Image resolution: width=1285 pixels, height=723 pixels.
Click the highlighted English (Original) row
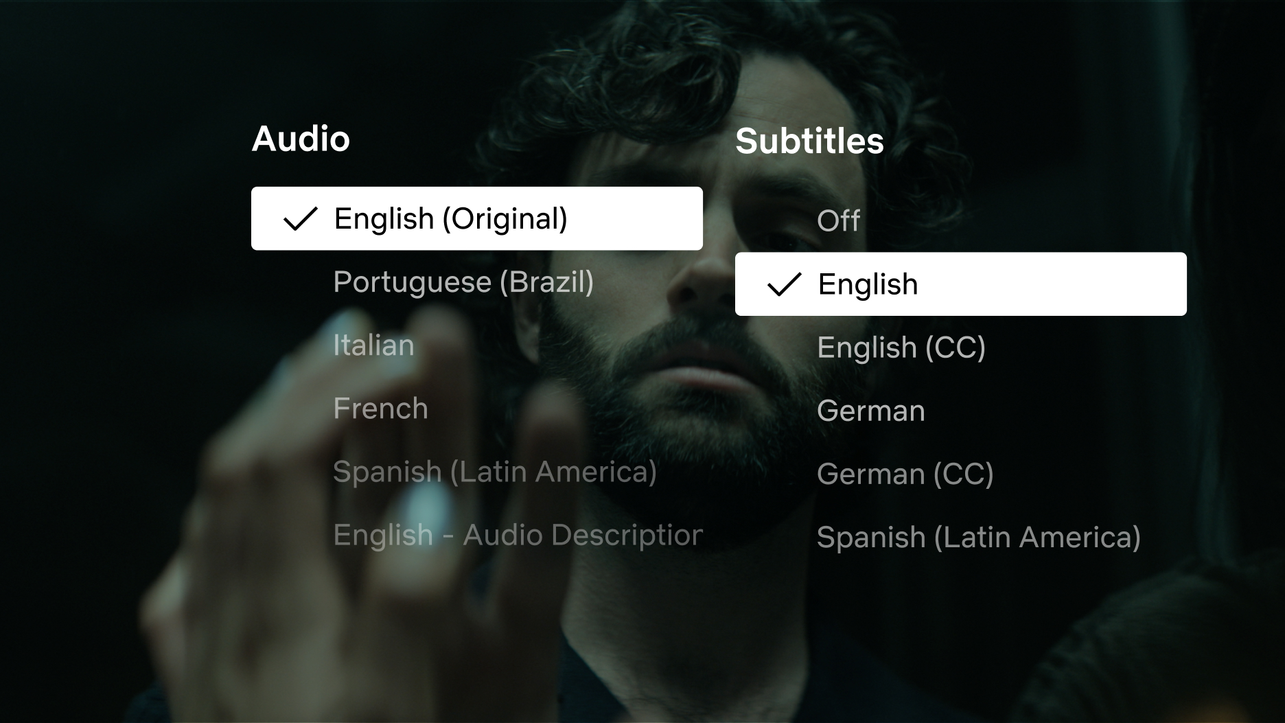tap(478, 218)
